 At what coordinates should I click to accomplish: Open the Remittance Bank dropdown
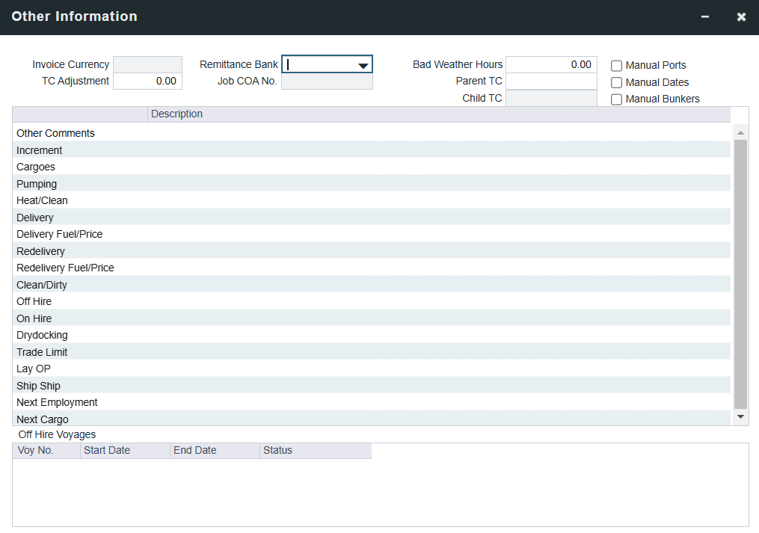pos(363,65)
